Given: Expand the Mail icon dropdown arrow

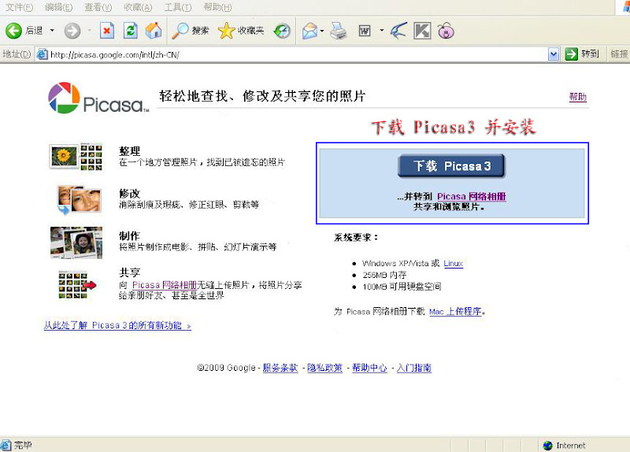Looking at the screenshot, I should pyautogui.click(x=322, y=31).
